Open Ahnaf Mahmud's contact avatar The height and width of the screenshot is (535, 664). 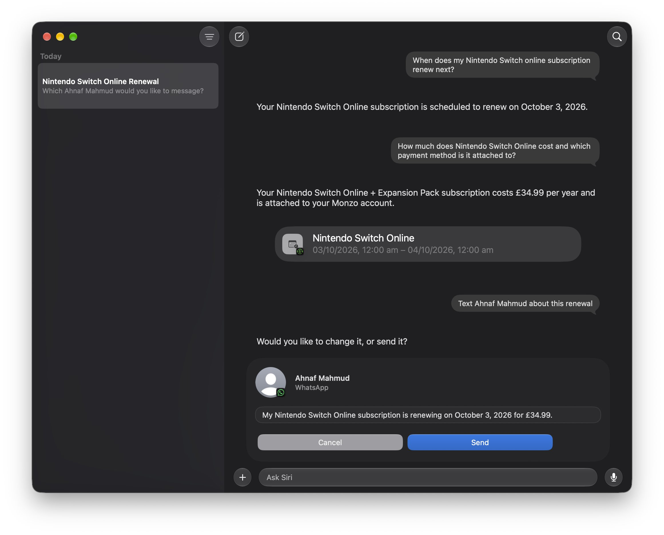pos(271,382)
